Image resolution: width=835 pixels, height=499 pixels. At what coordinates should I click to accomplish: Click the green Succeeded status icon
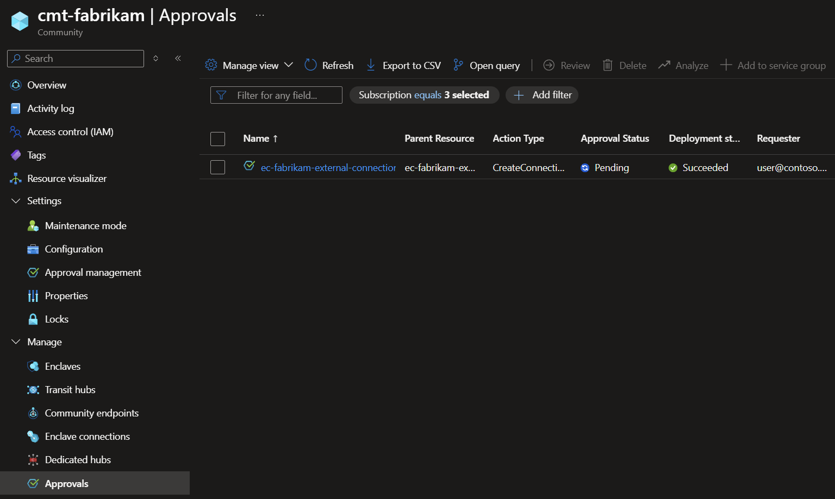coord(673,168)
